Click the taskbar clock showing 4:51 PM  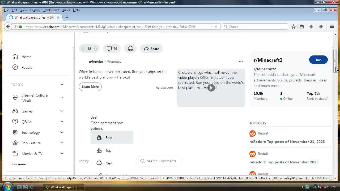(x=330, y=187)
